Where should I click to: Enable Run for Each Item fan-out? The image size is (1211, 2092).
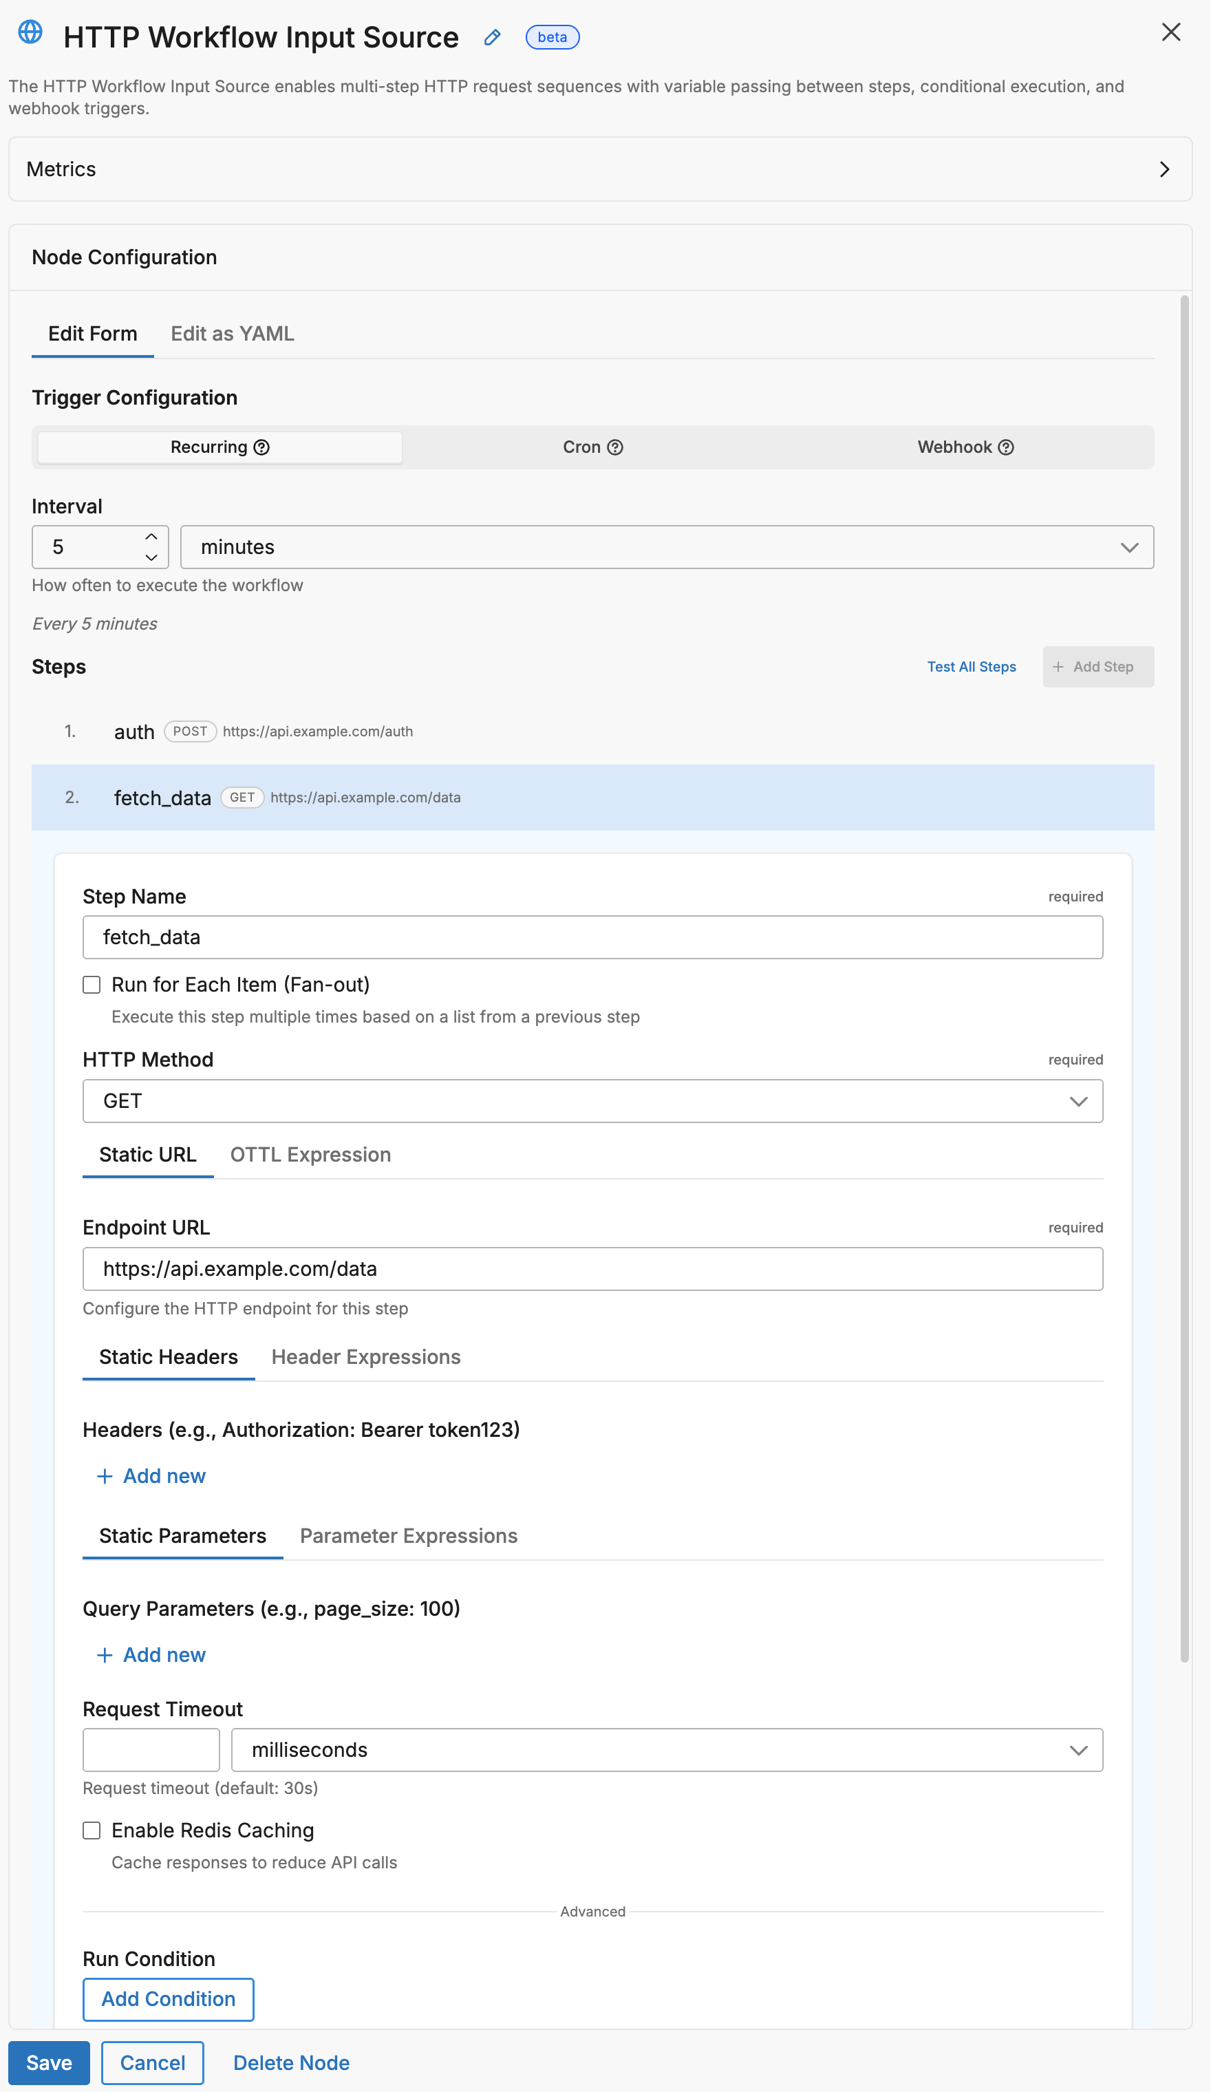92,985
